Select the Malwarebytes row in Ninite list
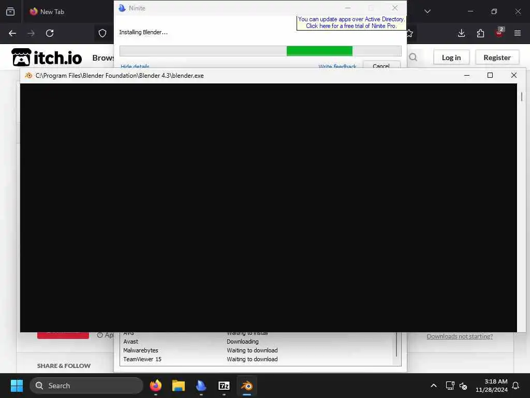This screenshot has height=398, width=530. click(258, 350)
